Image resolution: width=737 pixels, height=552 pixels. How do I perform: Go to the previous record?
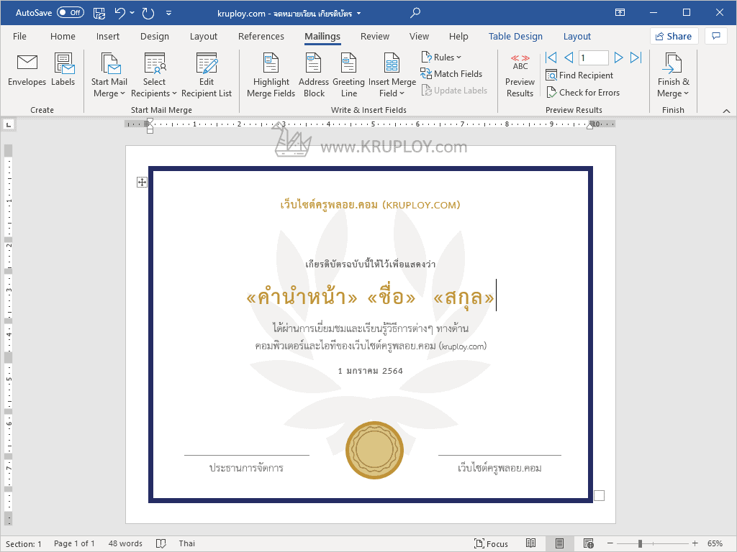[x=569, y=57]
